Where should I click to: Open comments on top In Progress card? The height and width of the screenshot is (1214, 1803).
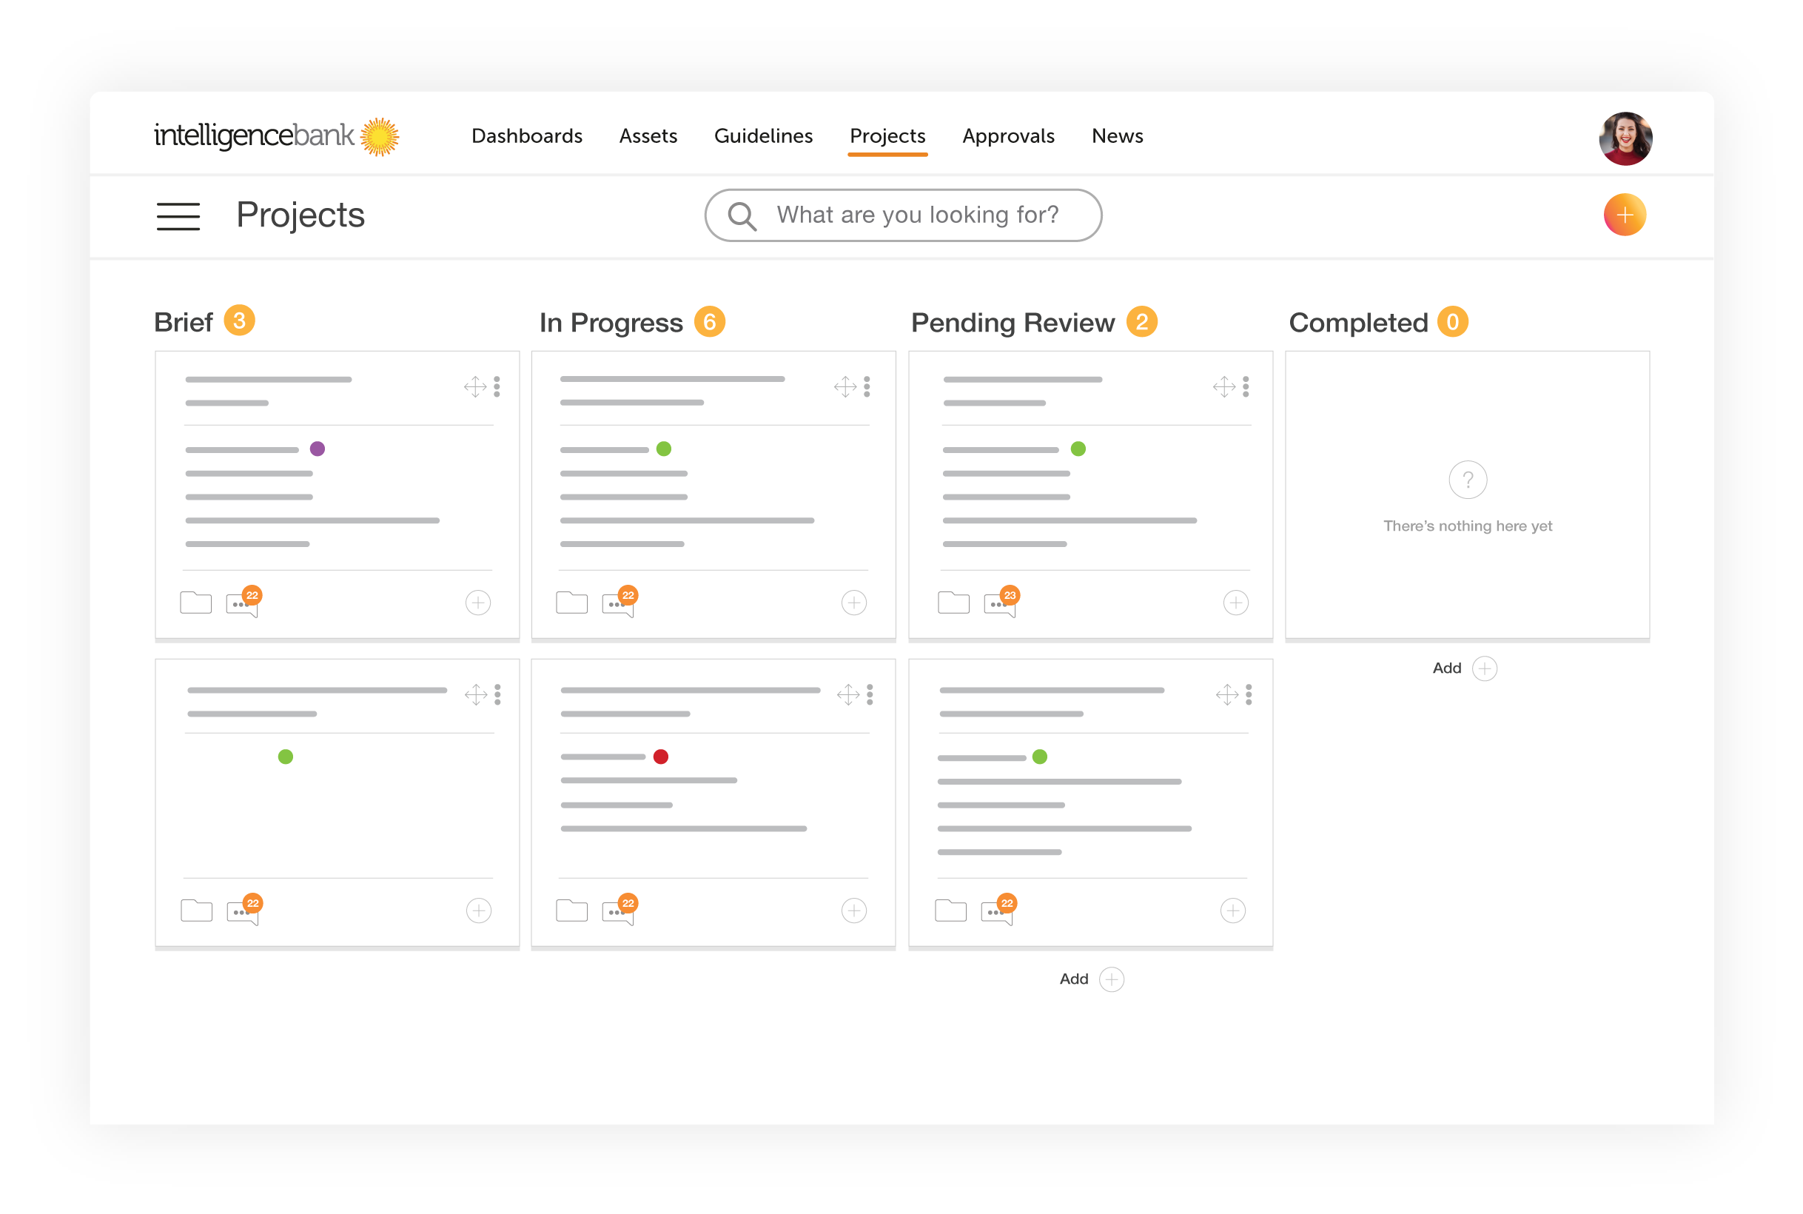pyautogui.click(x=619, y=603)
